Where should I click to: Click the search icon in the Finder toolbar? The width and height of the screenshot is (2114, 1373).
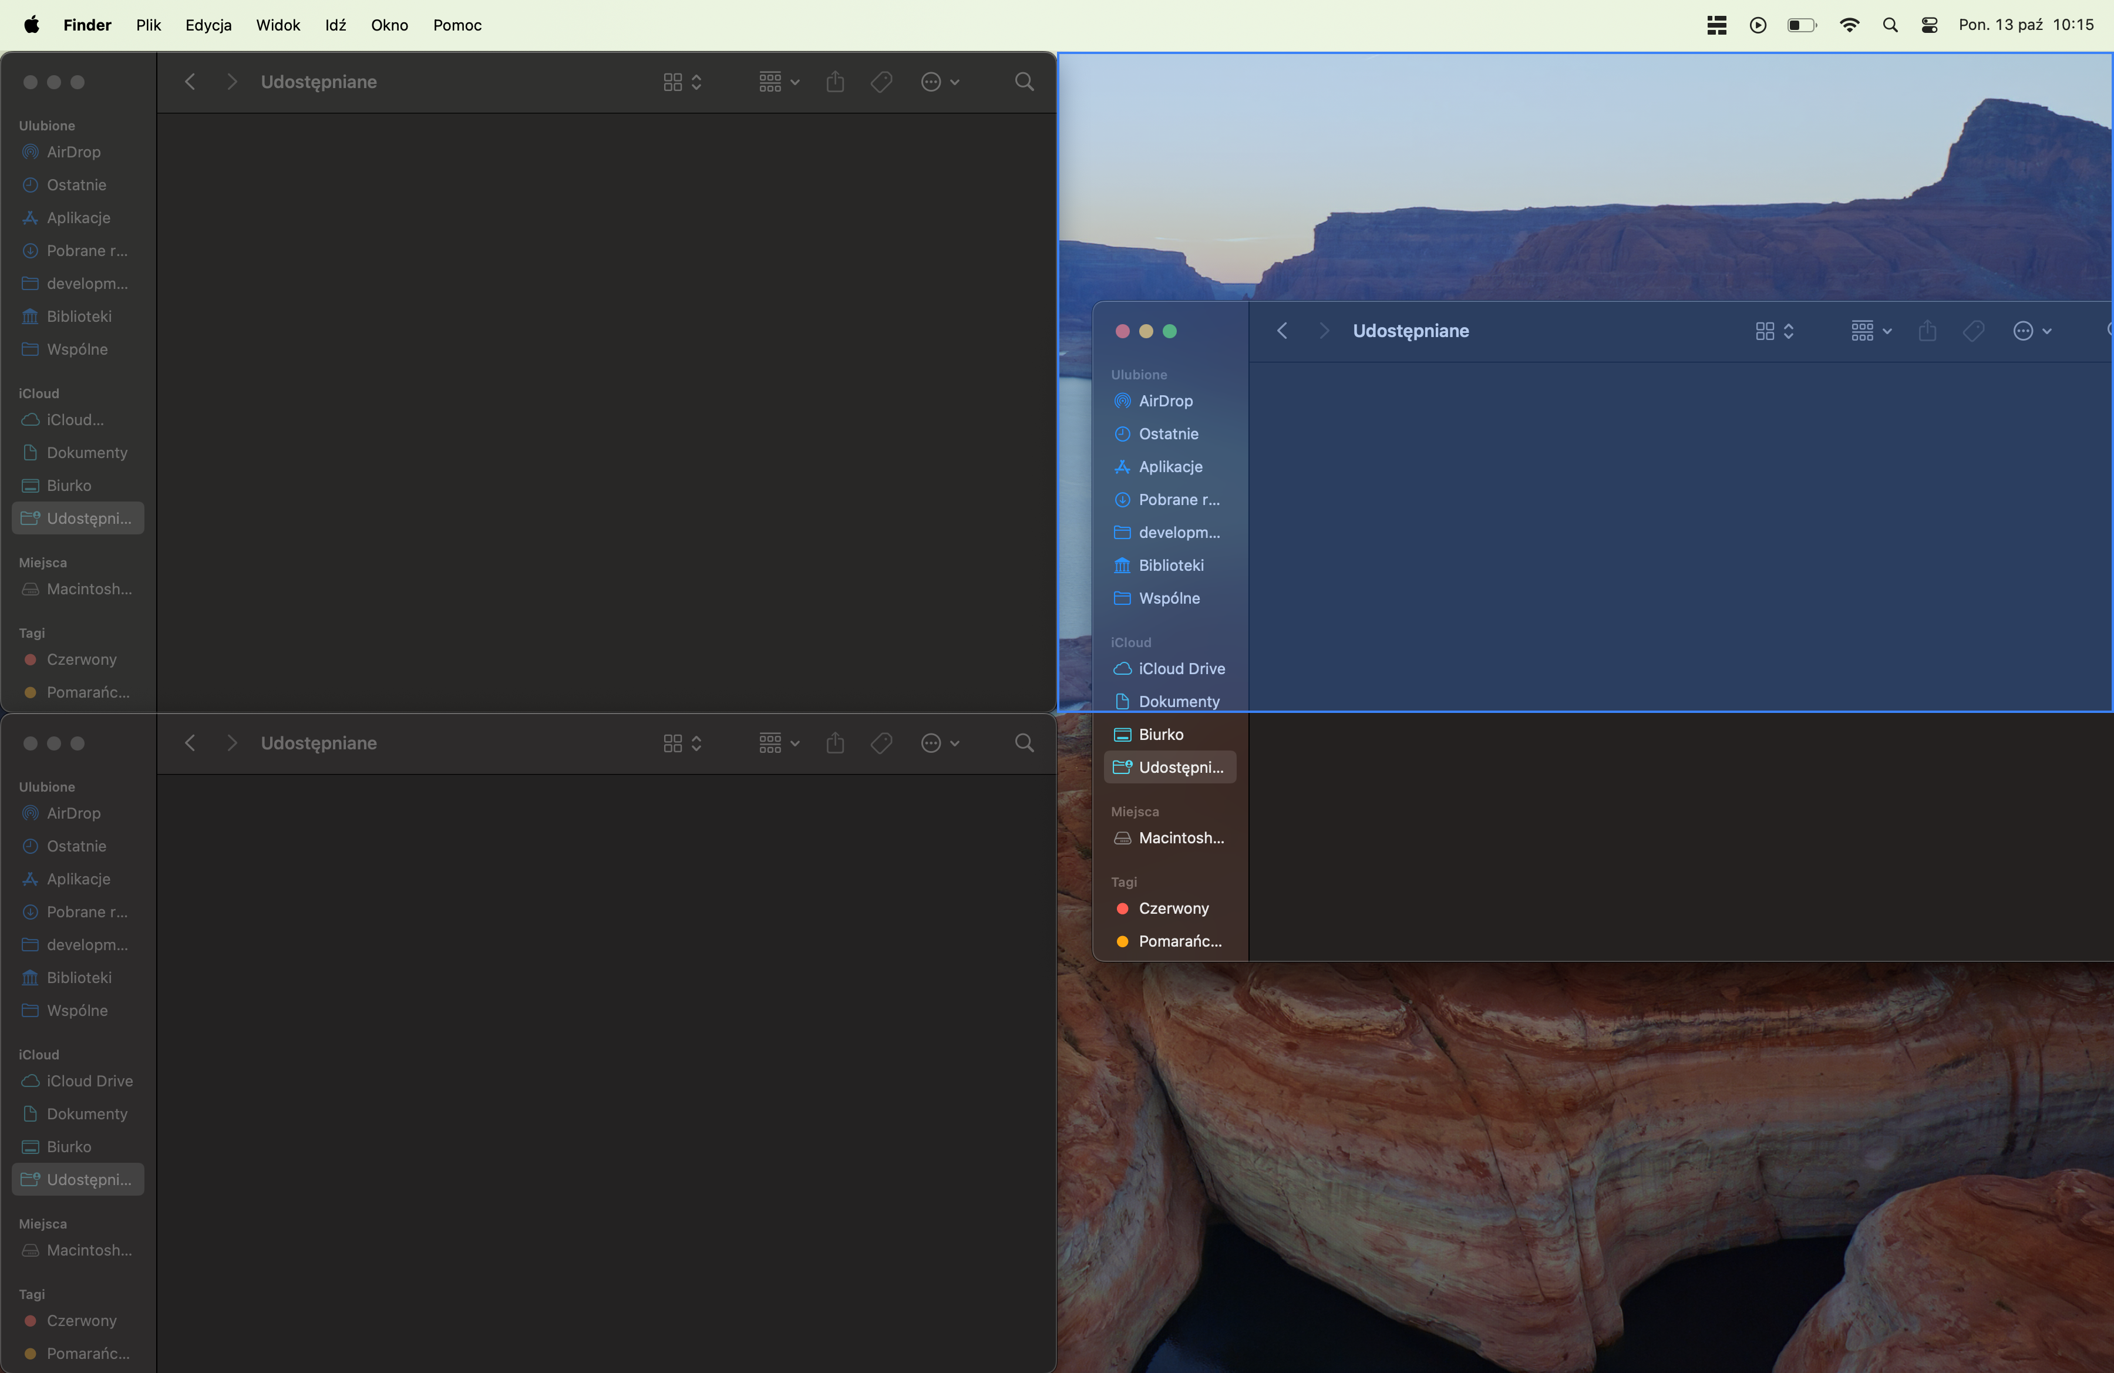coord(1024,82)
